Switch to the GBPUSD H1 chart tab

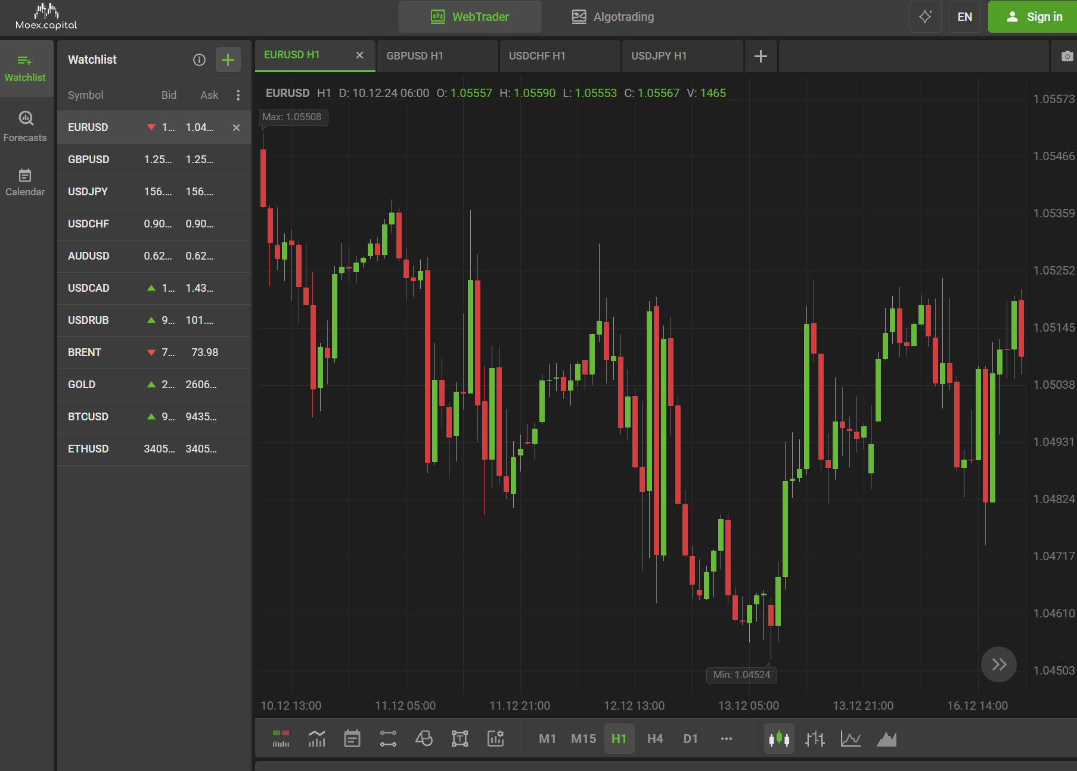pyautogui.click(x=437, y=56)
